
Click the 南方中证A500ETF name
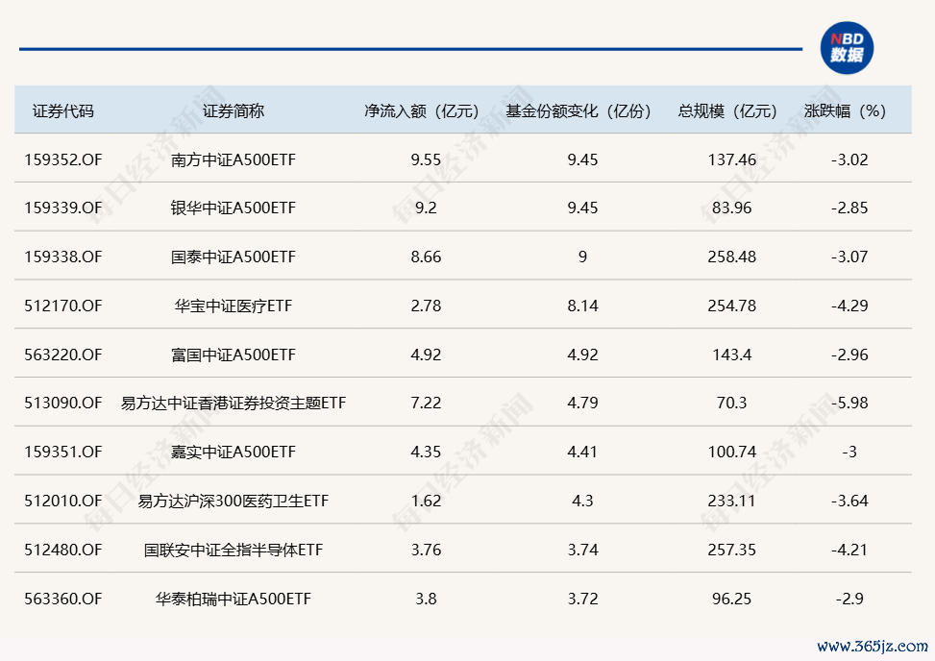234,159
